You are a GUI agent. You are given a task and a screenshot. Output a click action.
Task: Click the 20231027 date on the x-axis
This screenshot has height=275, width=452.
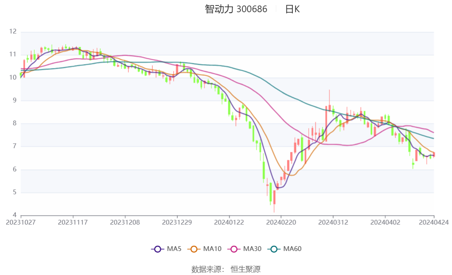point(21,222)
